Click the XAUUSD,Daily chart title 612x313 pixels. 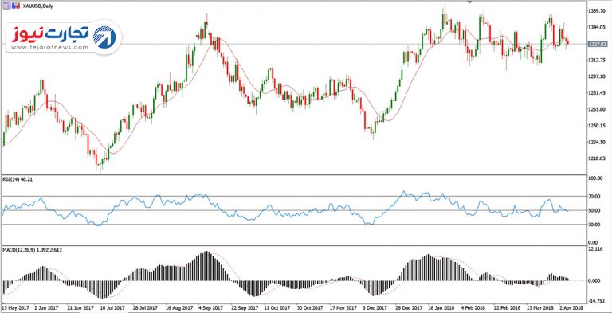pyautogui.click(x=37, y=6)
